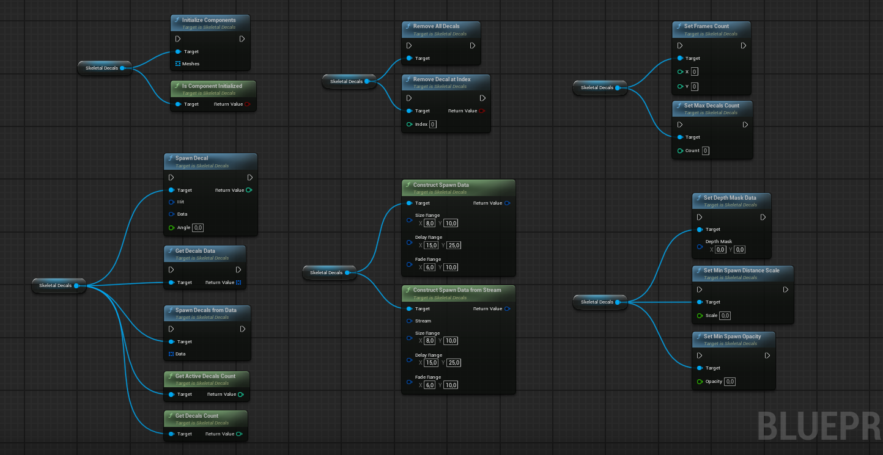The image size is (883, 455).
Task: Select the Set Max Decals Count node title
Action: pos(712,106)
